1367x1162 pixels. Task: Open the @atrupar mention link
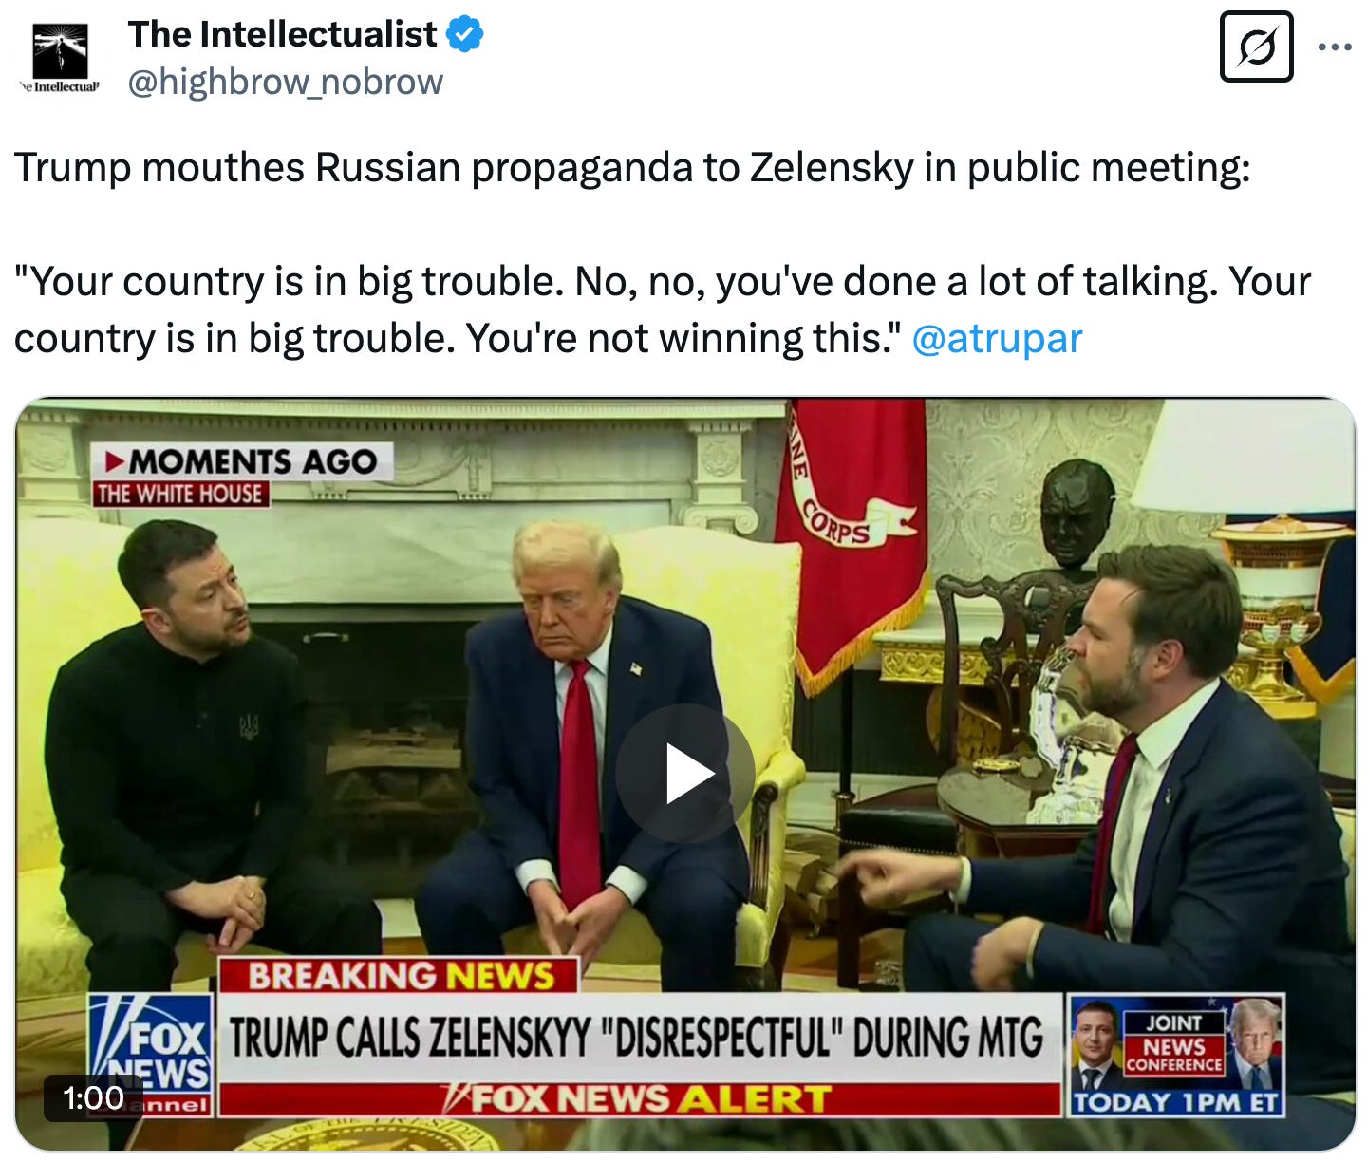pos(997,338)
